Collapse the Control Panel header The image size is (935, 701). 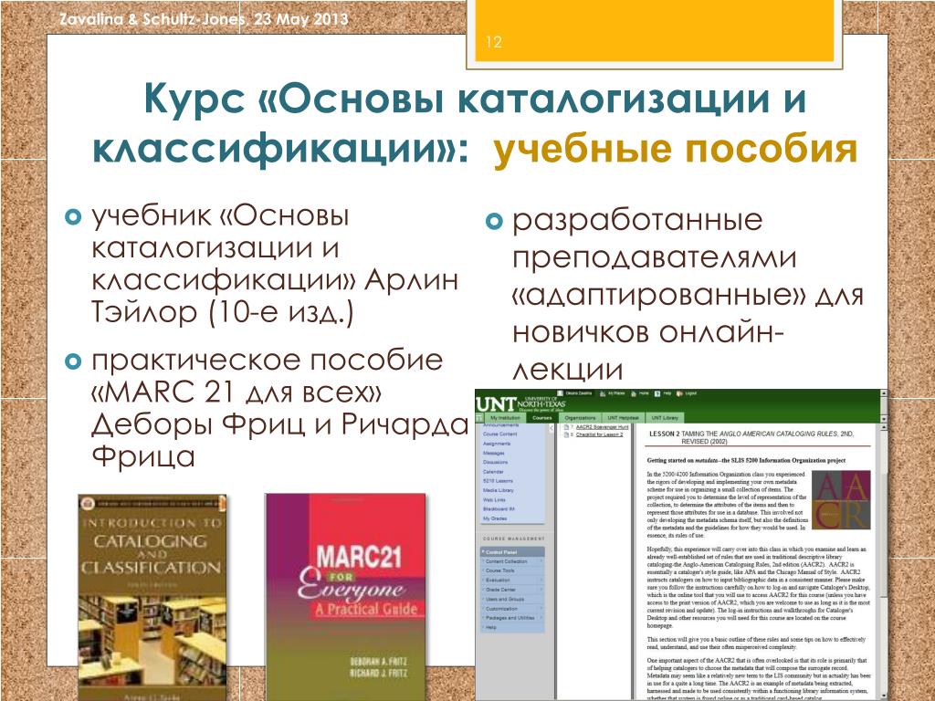coord(512,552)
